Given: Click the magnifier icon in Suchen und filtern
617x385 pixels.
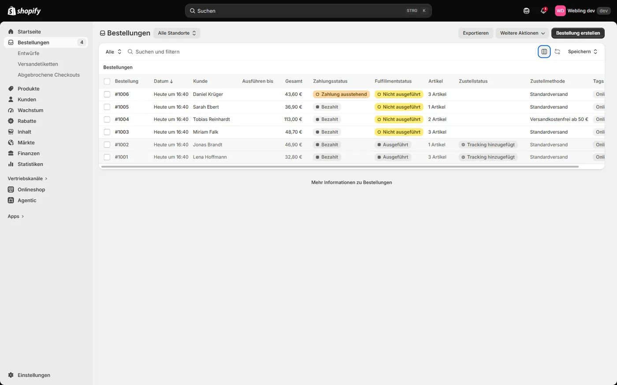Looking at the screenshot, I should (130, 51).
